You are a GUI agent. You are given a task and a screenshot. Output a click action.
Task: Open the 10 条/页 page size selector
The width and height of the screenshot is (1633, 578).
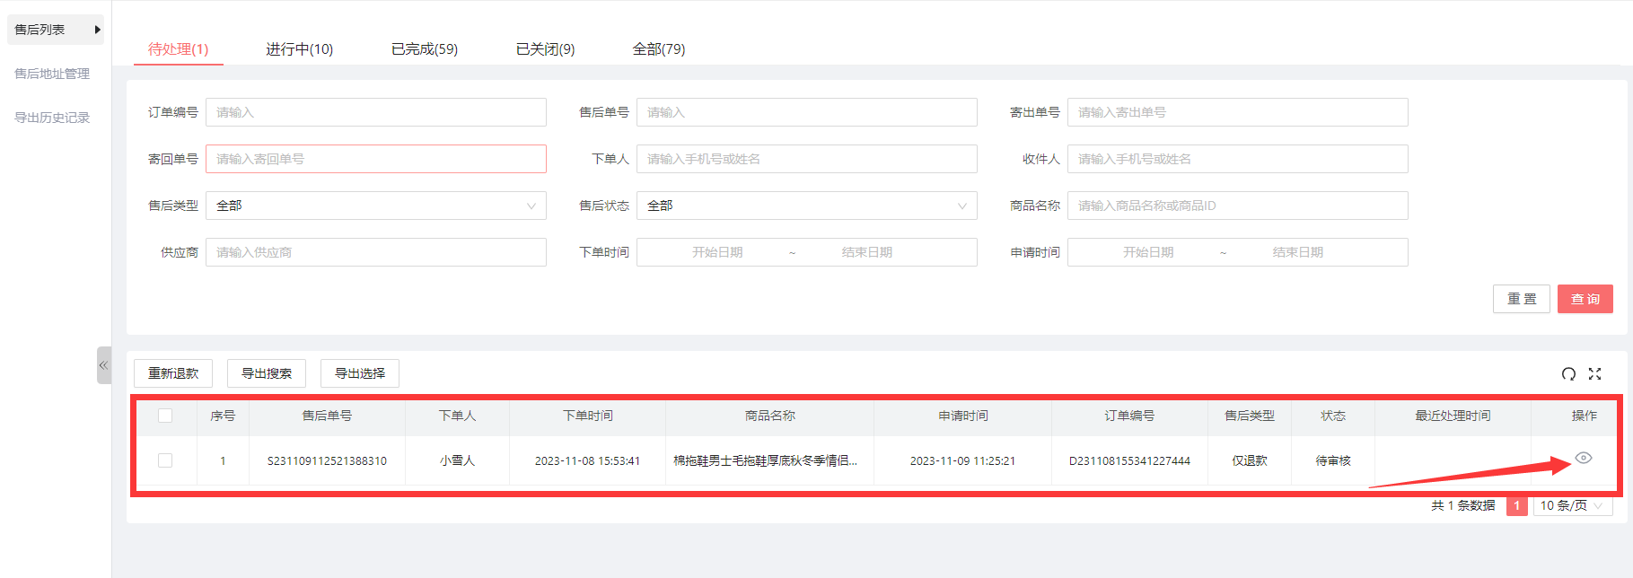(1572, 505)
